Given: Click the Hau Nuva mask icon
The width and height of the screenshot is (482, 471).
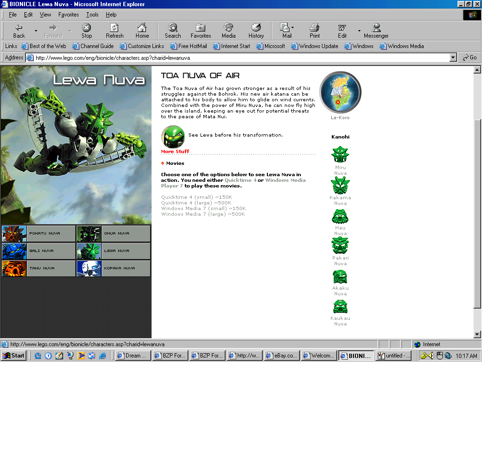Looking at the screenshot, I should [340, 216].
